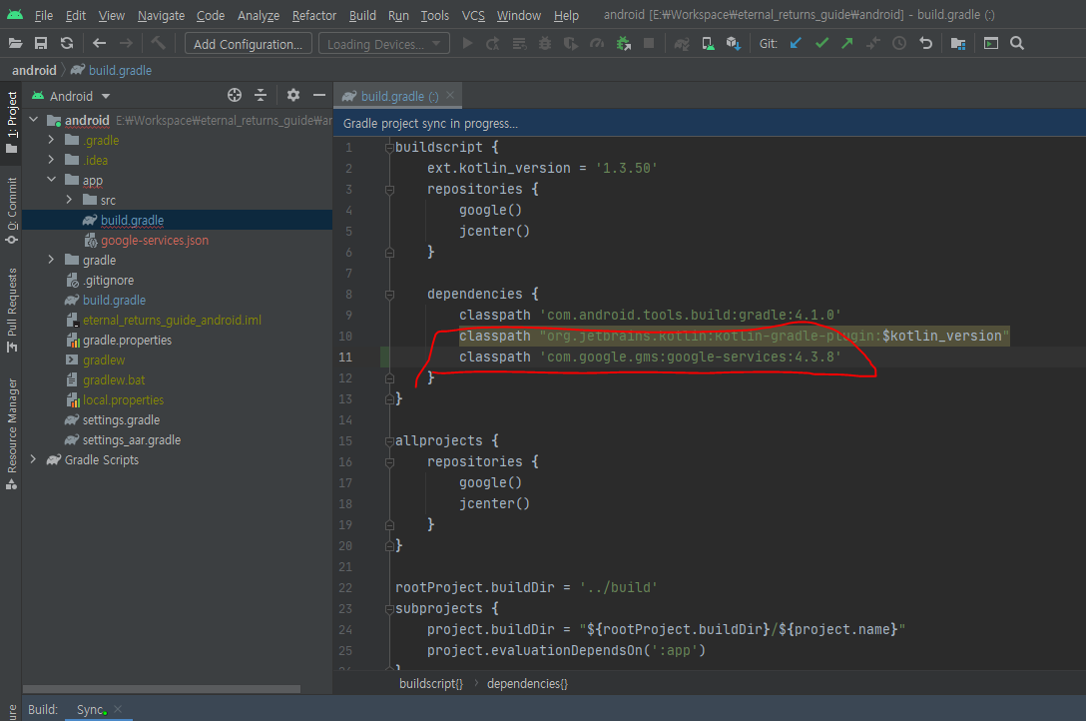Click the Save All disk icon
Screen dimensions: 1086x721
(41, 44)
